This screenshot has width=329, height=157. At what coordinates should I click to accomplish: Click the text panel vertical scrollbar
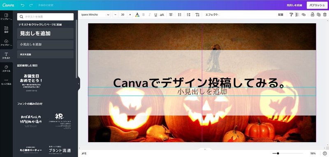[76, 49]
